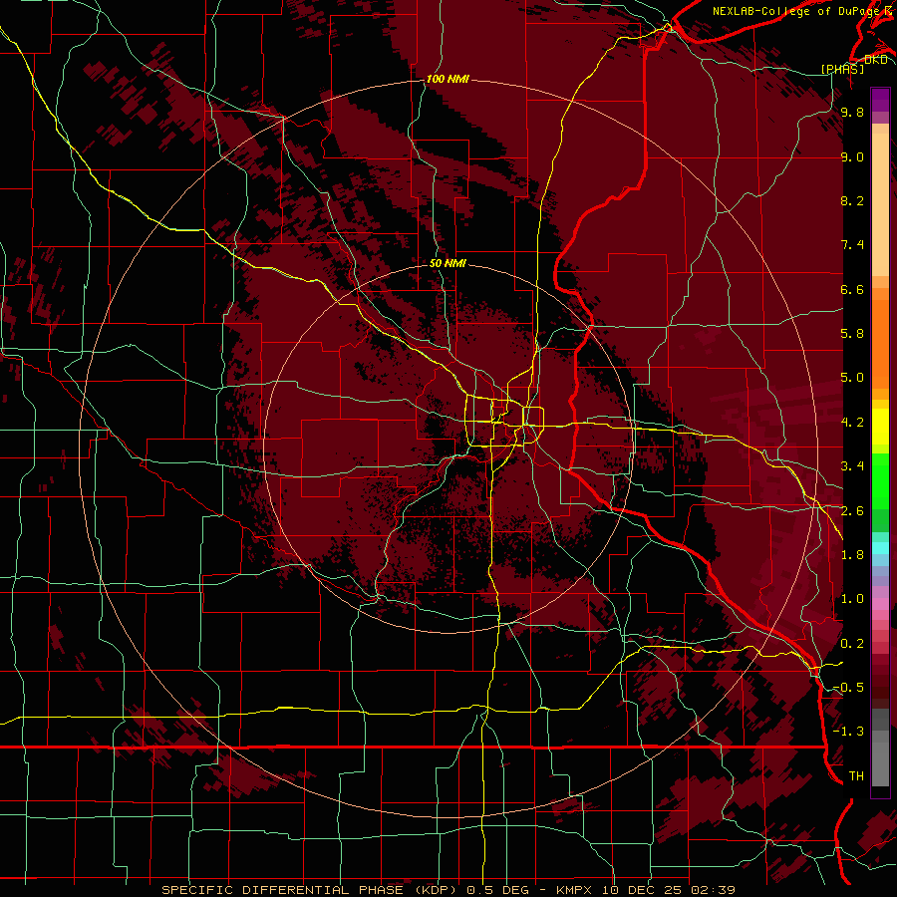Pick the bright green color bar segment
This screenshot has width=897, height=897.
coord(880,482)
